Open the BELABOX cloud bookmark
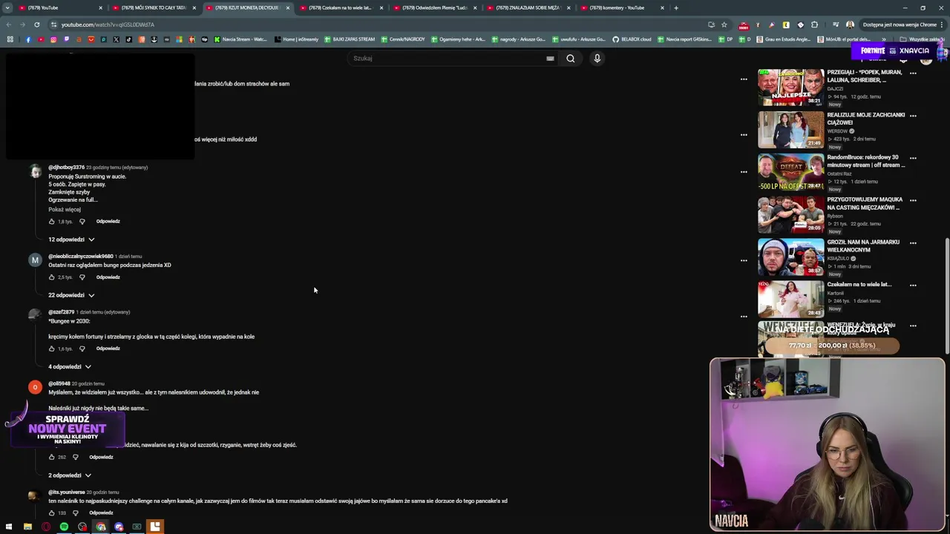The image size is (950, 534). tap(632, 39)
